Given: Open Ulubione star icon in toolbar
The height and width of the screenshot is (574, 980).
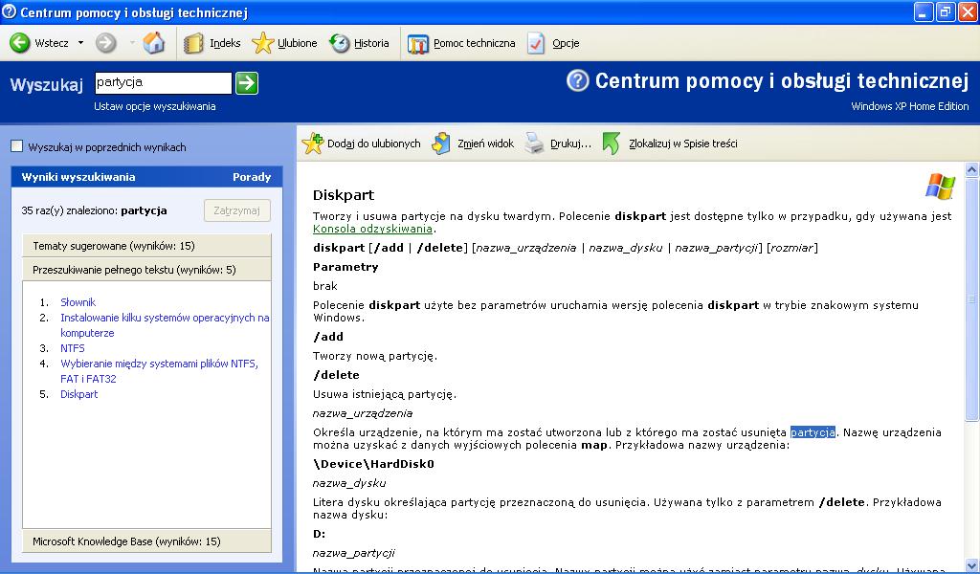Looking at the screenshot, I should tap(263, 43).
